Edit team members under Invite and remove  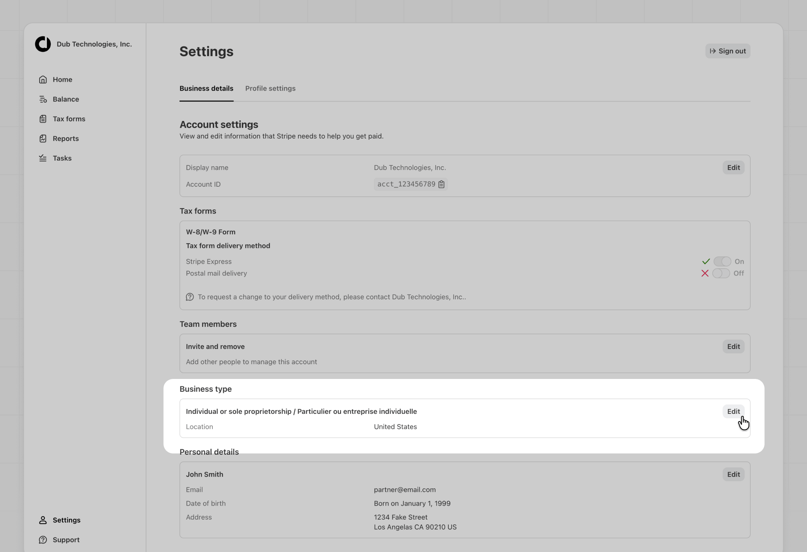click(x=733, y=347)
